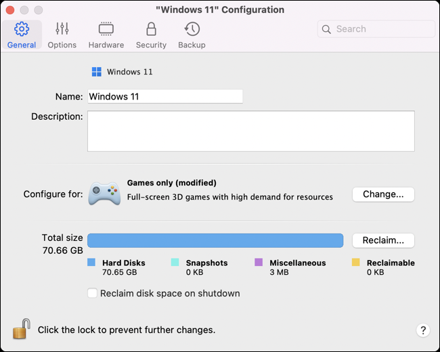The width and height of the screenshot is (440, 352).
Task: Click the "Windows 11" label beside the logo
Action: coord(130,72)
